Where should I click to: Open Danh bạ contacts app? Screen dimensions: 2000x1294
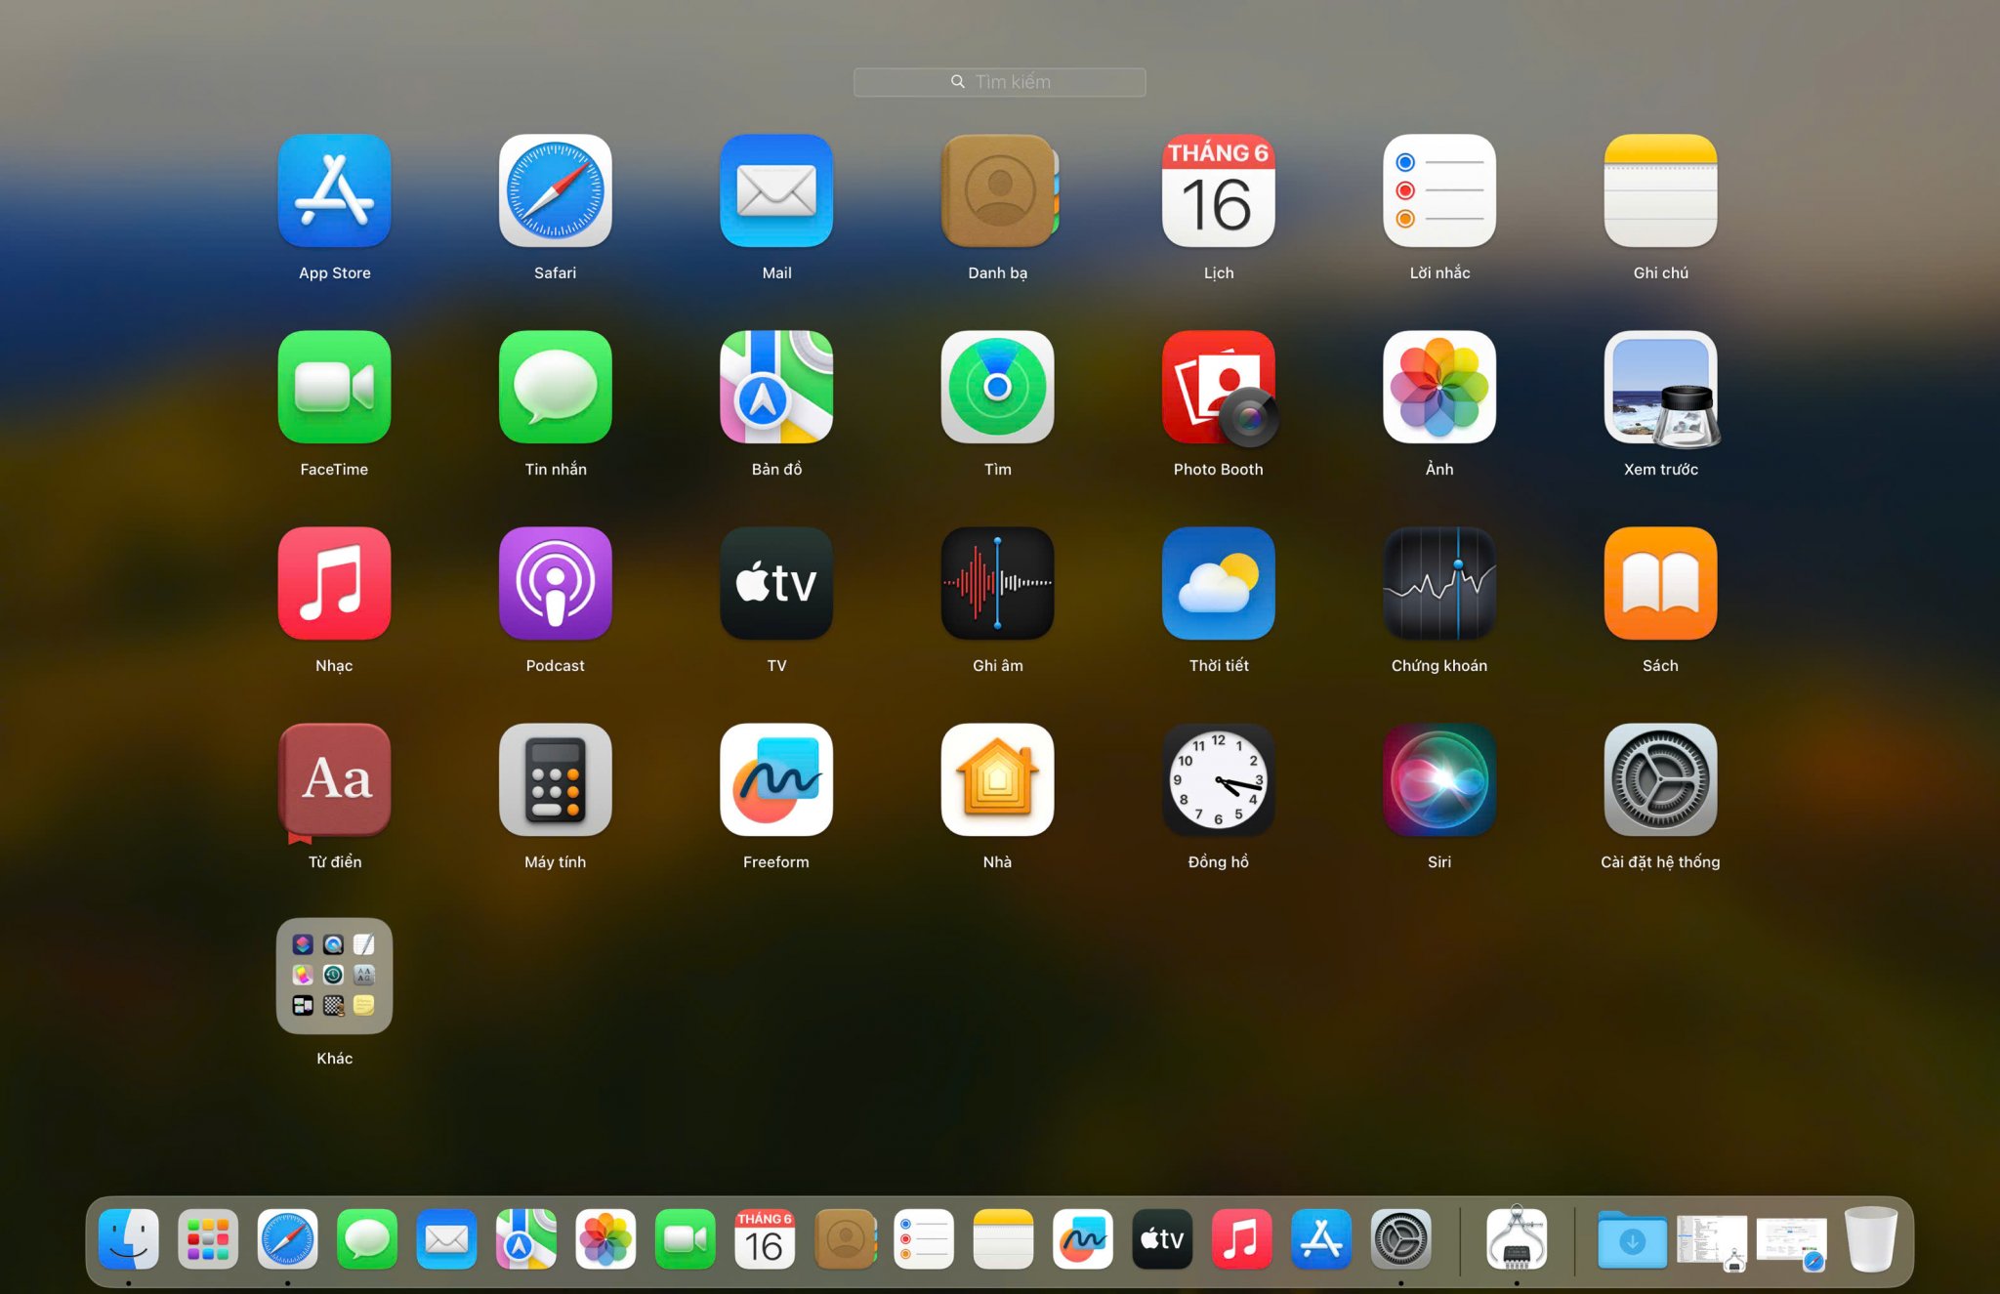998,191
